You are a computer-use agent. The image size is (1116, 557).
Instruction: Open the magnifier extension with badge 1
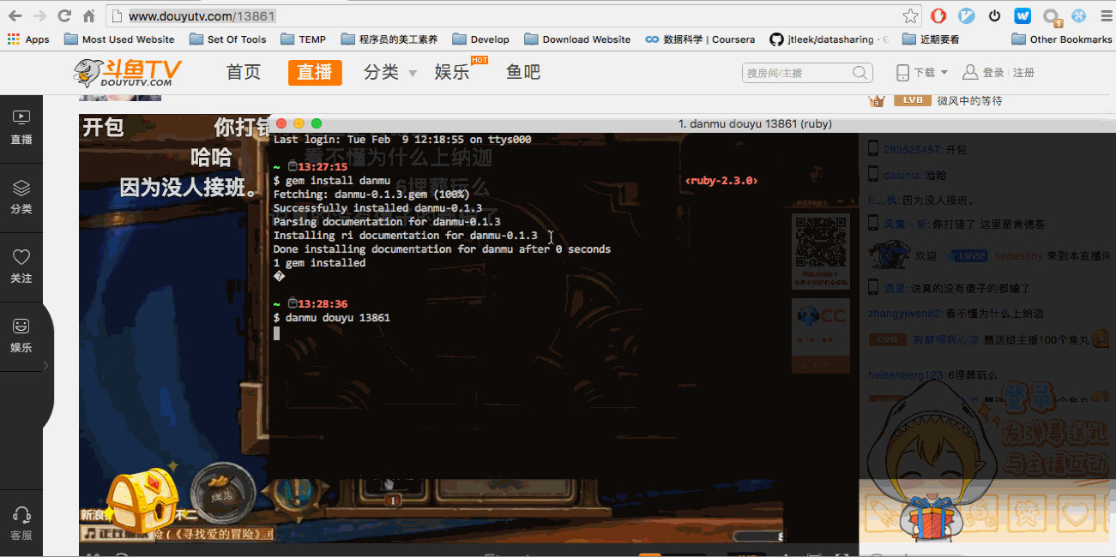(1052, 17)
